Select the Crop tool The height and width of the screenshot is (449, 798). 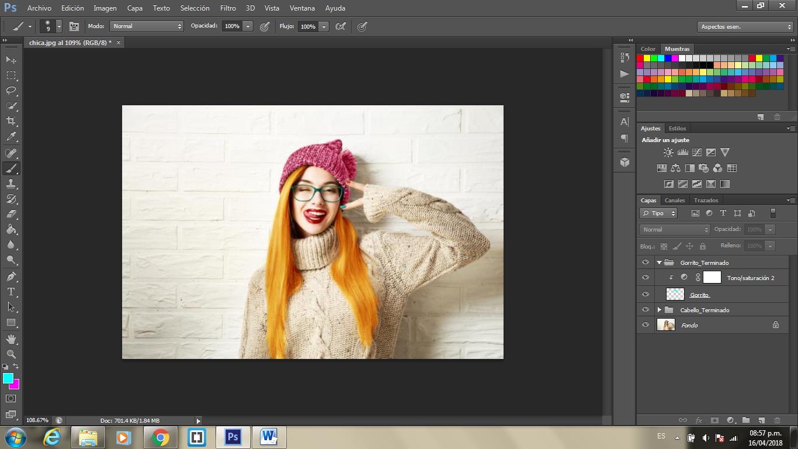click(x=11, y=121)
